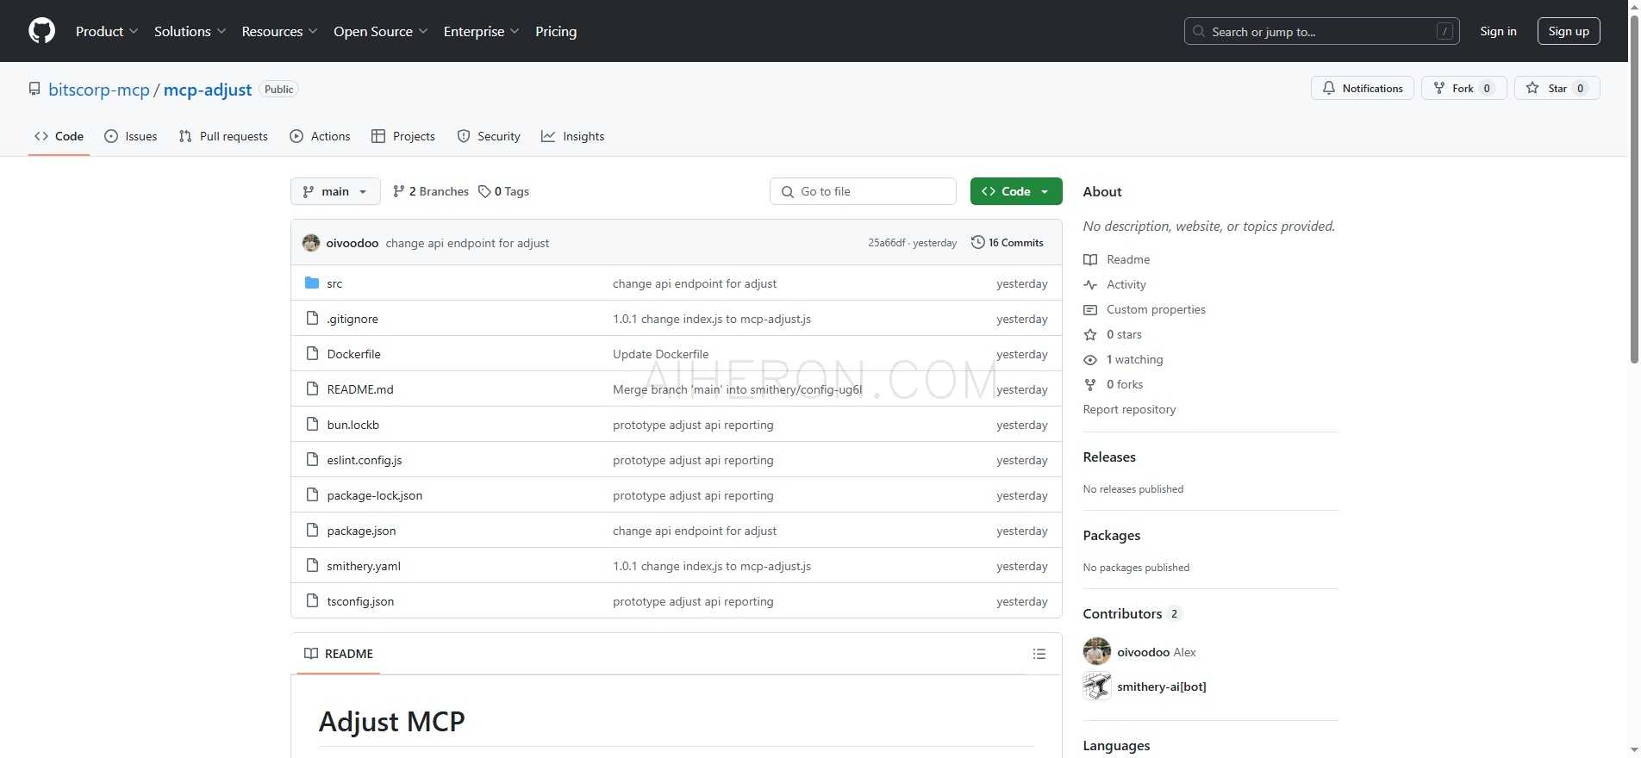Expand the Open Source menu
Viewport: 1641px width, 758px height.
coord(380,31)
